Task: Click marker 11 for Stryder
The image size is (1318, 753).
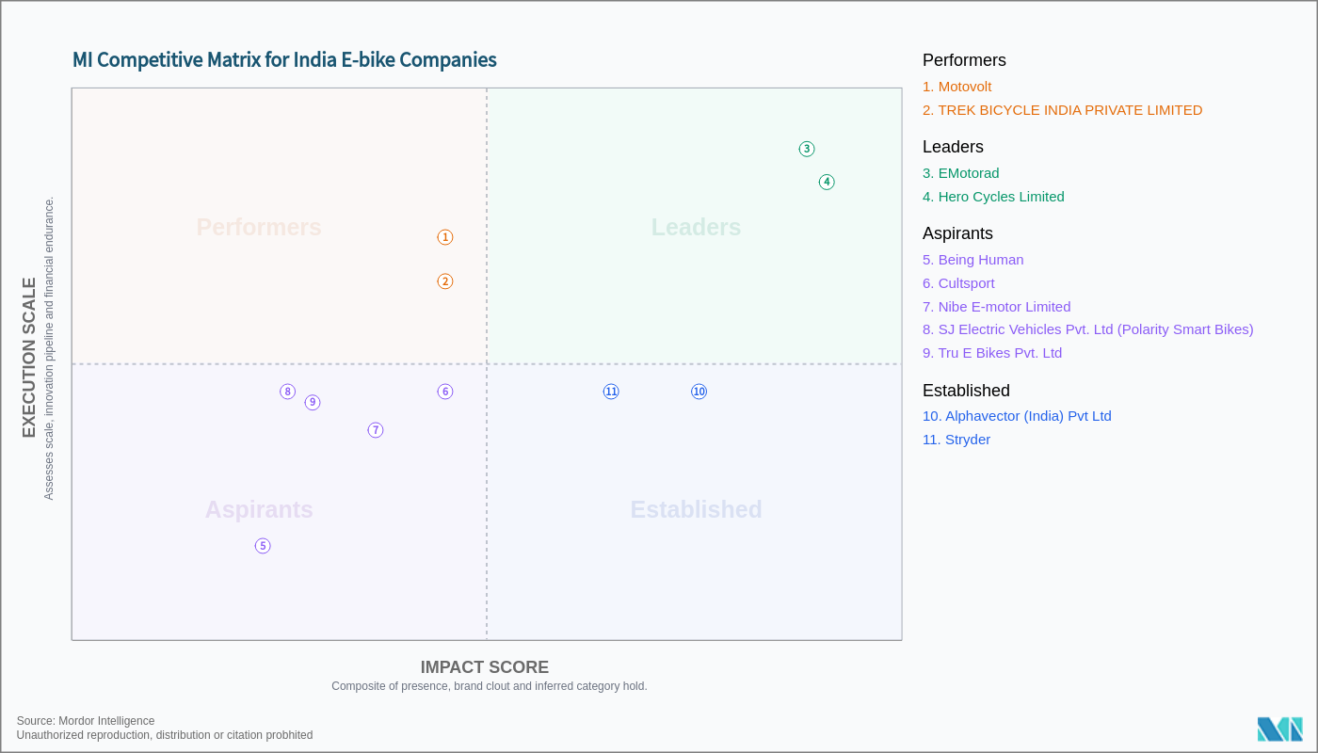Action: (x=611, y=392)
